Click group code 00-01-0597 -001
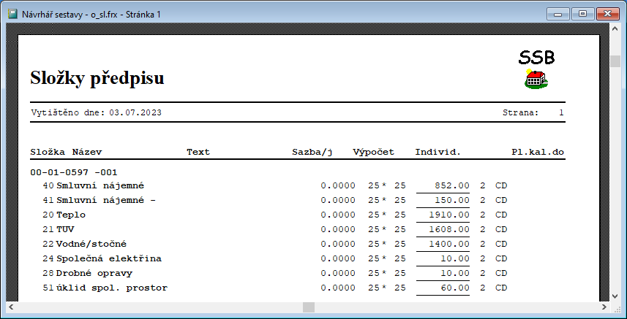This screenshot has height=319, width=627. click(x=74, y=173)
